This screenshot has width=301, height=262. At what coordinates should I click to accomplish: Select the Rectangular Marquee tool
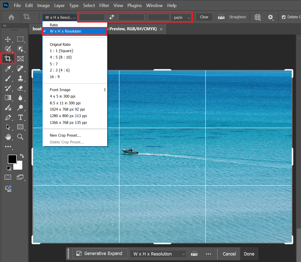(x=20, y=39)
